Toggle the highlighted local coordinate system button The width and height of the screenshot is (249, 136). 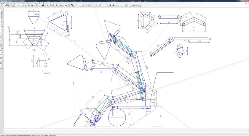(x=127, y=5)
